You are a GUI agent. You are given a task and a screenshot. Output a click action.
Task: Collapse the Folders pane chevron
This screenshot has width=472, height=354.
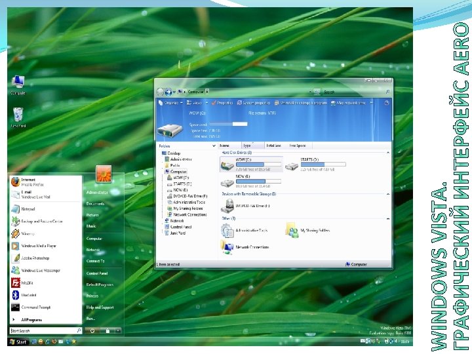(214, 146)
